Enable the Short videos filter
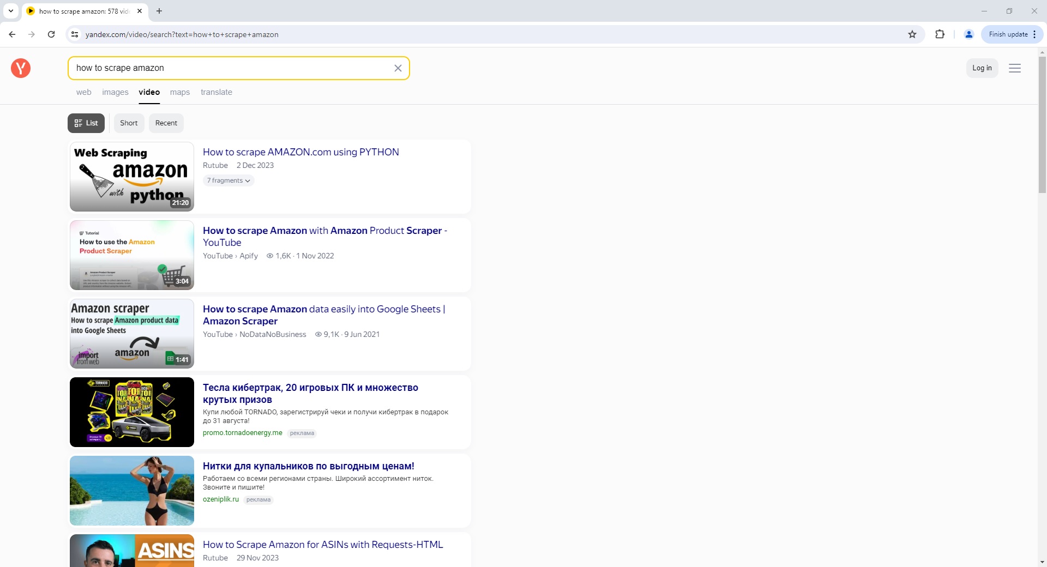 click(129, 123)
